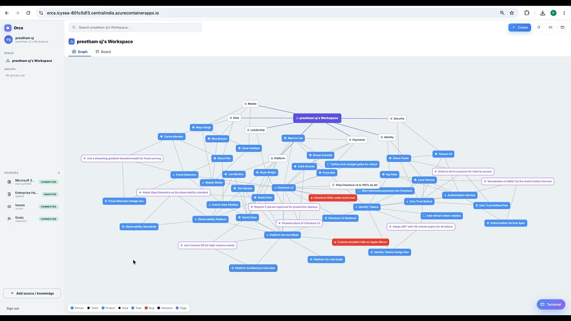
Task: Toggle the panel layout icon at the top right
Action: coord(563,27)
